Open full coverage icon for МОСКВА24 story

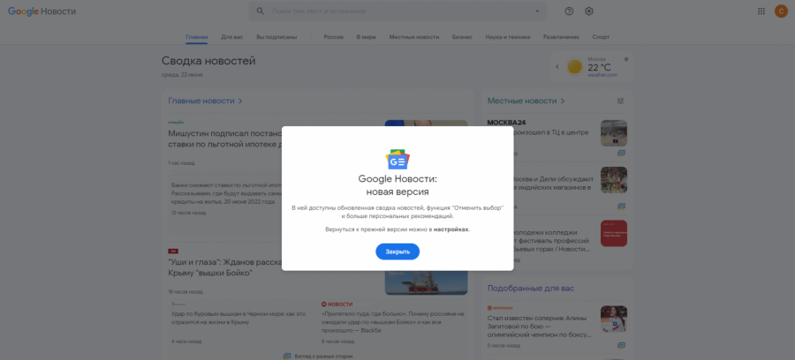point(621,153)
